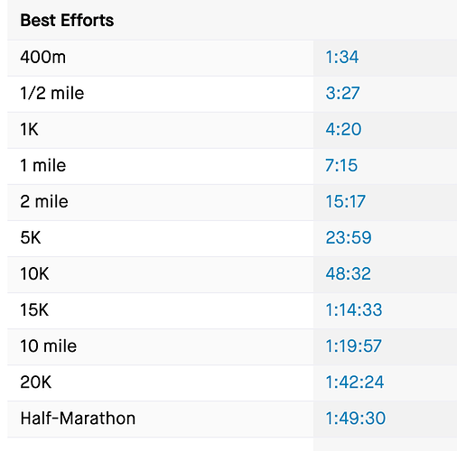Viewport: 466px width, 451px height.
Task: Click the 1K distance label
Action: [x=29, y=129]
